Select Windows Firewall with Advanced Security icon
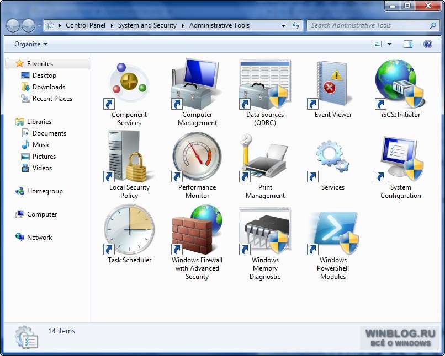Viewport: 445px width, 356px height. coord(197,229)
